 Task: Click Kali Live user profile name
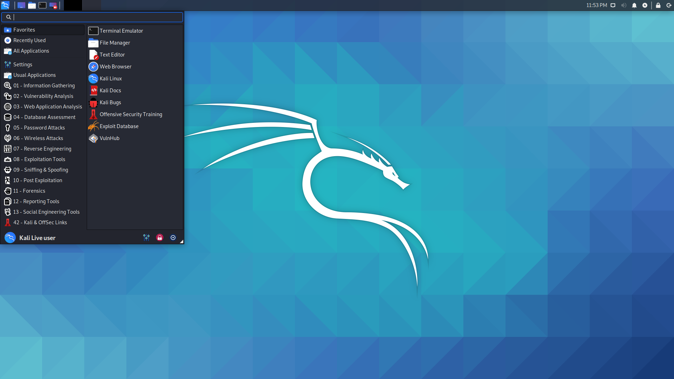click(x=37, y=238)
